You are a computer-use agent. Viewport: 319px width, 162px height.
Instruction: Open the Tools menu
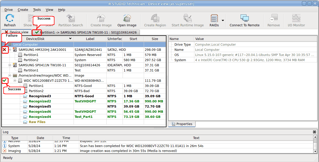[x=37, y=10]
